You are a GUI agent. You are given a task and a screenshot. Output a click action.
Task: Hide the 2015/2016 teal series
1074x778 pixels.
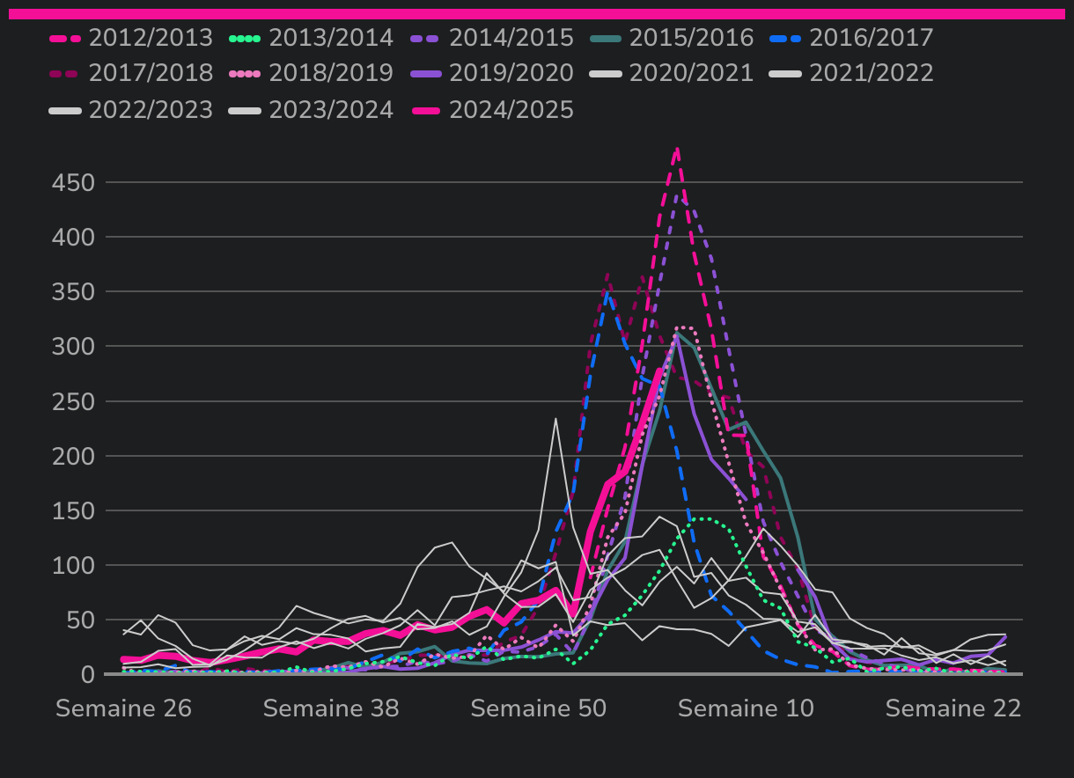[x=672, y=38]
